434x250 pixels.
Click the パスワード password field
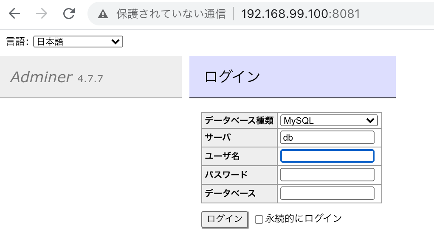(327, 175)
